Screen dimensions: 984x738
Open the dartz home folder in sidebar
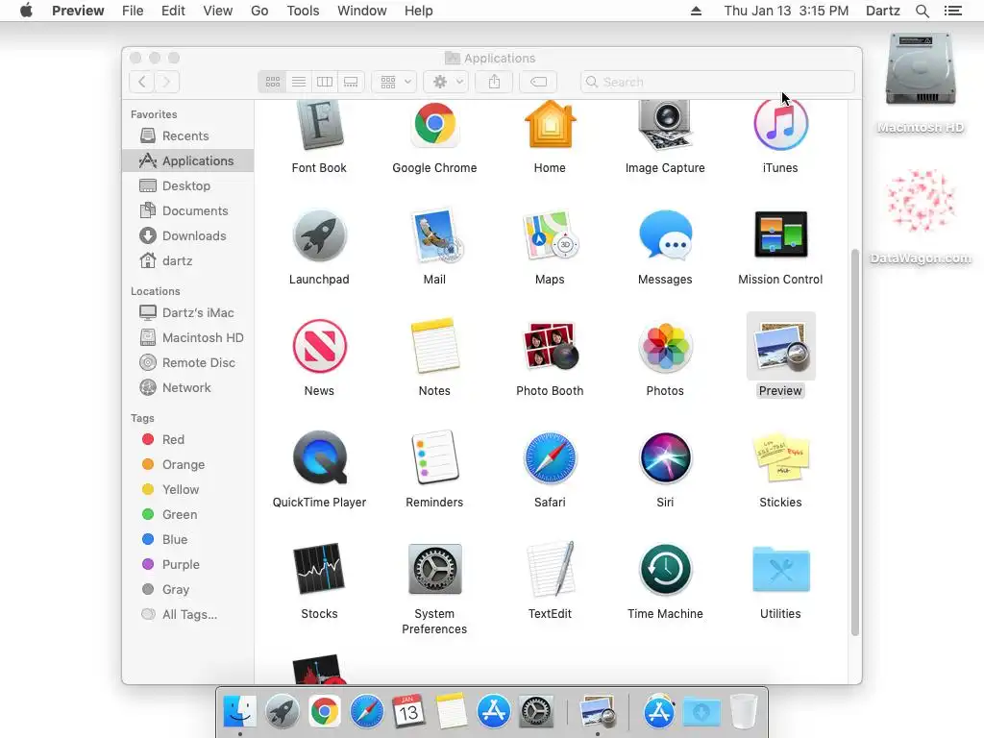pos(187,260)
